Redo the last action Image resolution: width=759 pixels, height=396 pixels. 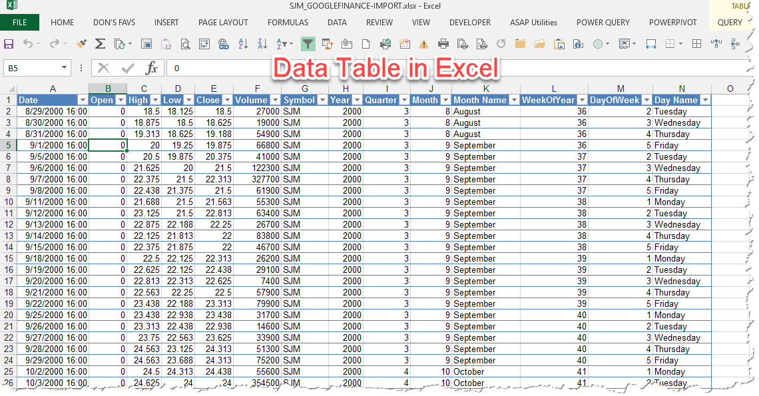pyautogui.click(x=53, y=45)
